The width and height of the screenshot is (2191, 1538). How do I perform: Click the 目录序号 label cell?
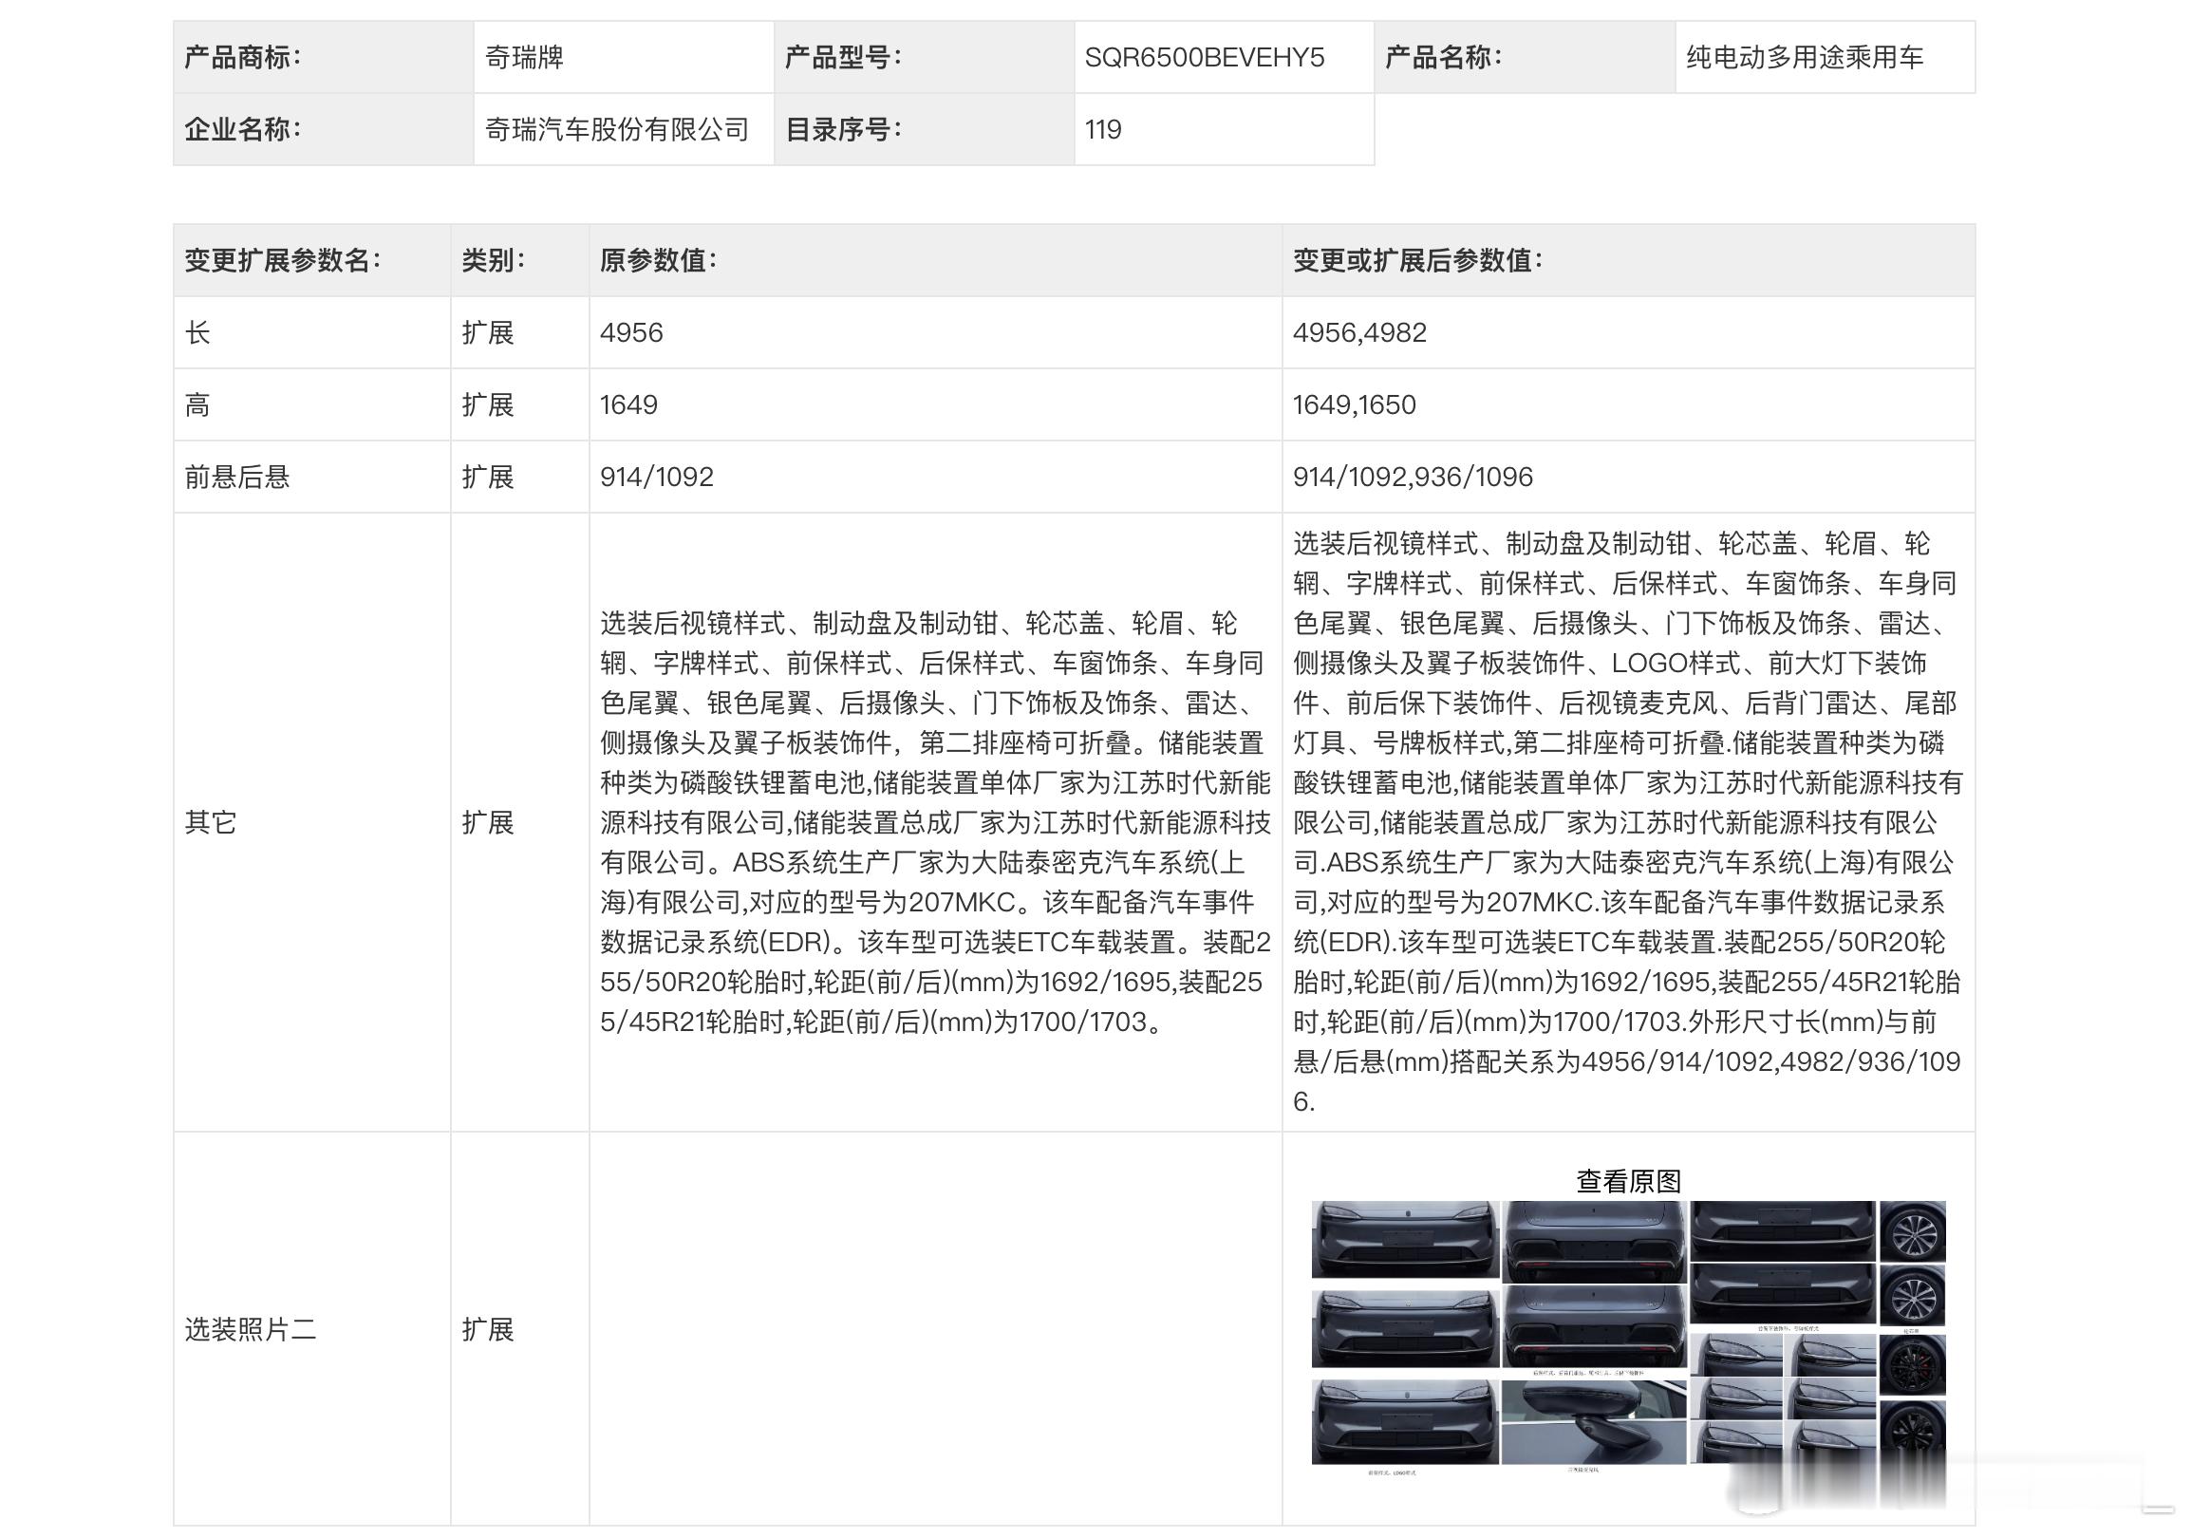(x=924, y=129)
